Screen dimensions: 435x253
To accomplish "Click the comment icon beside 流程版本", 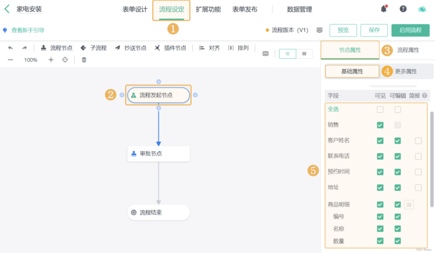I will (x=319, y=30).
